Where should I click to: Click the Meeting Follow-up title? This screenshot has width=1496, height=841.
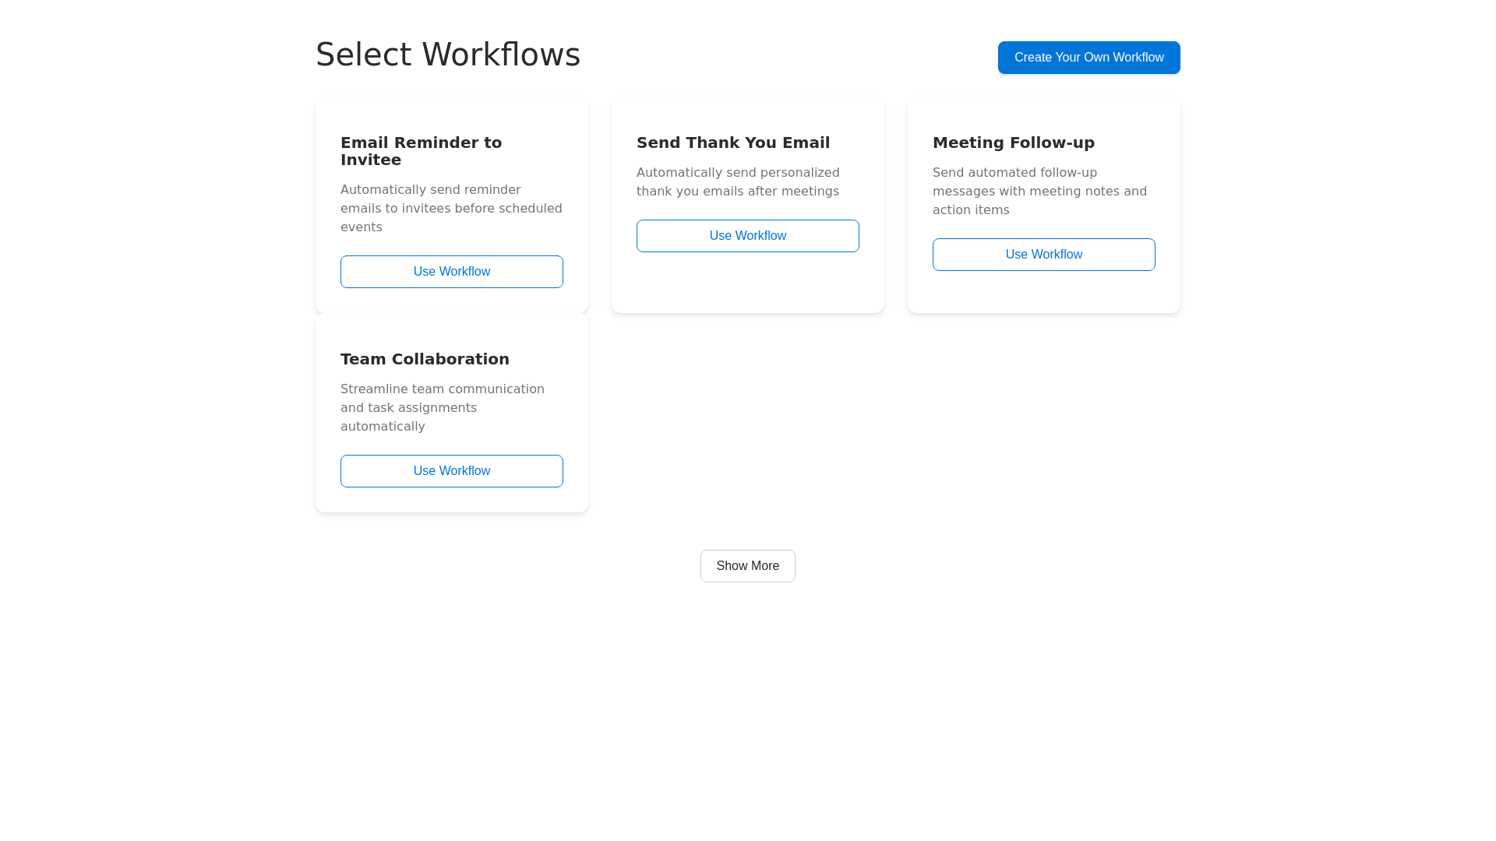click(1013, 143)
